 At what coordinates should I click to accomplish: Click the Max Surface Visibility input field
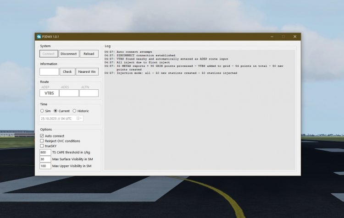(45, 159)
